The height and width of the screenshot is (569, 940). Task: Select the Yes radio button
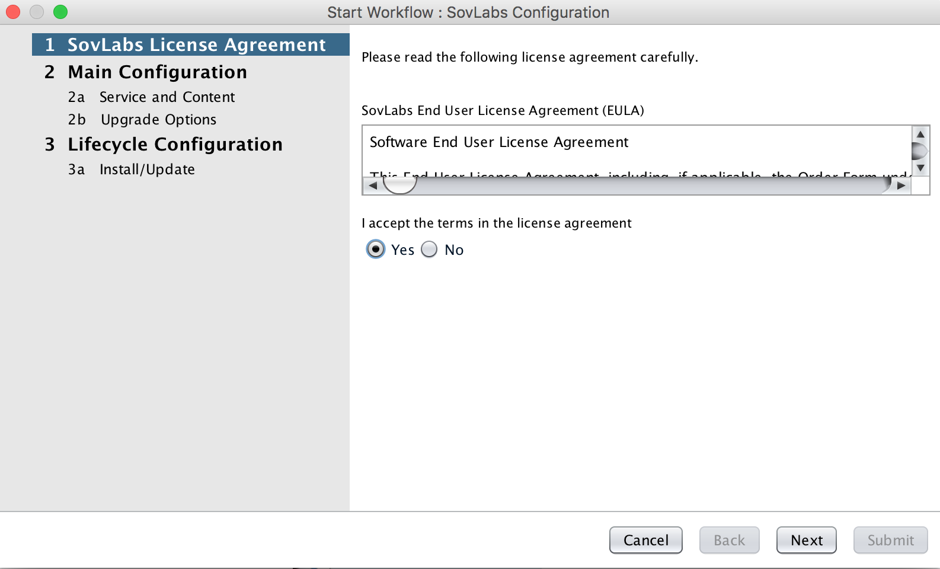tap(376, 250)
